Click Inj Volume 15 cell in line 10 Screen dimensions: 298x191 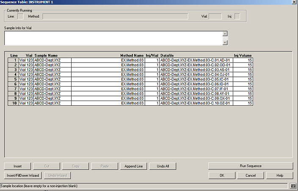pyautogui.click(x=243, y=103)
